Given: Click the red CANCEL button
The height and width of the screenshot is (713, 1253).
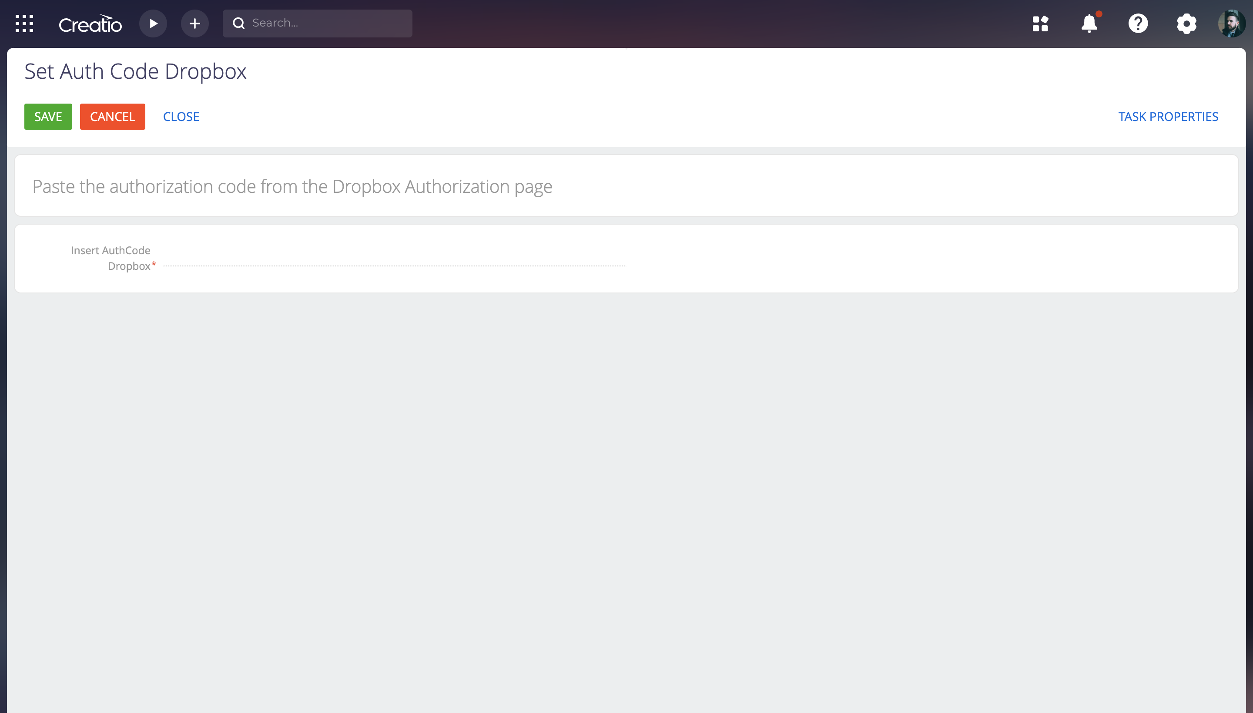Looking at the screenshot, I should 113,117.
